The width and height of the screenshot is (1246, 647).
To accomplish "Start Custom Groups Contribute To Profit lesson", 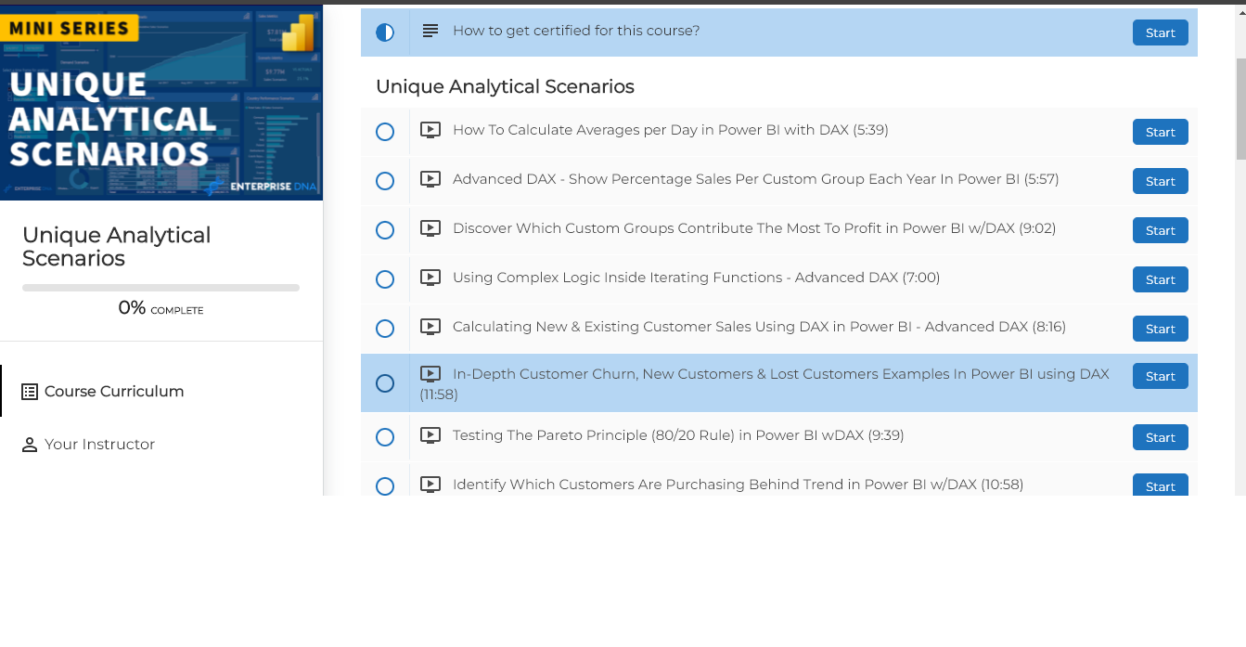I will point(1160,230).
